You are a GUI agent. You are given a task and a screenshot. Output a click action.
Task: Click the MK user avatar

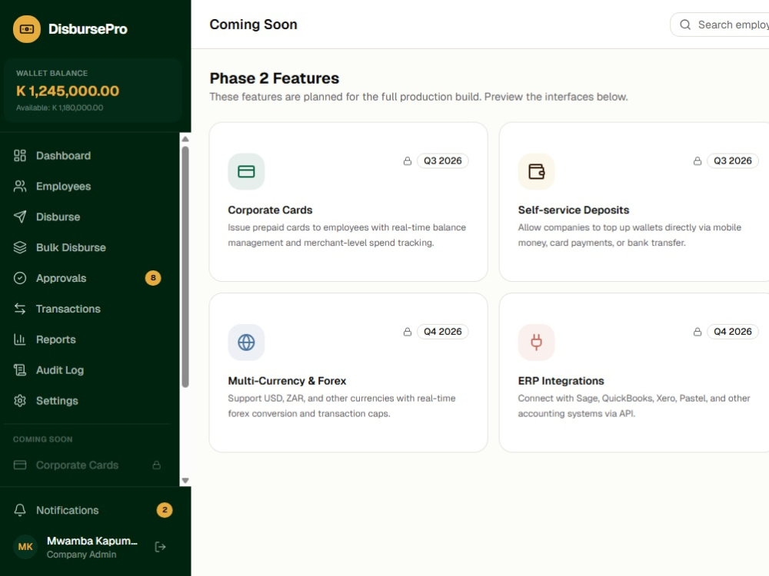click(x=25, y=547)
